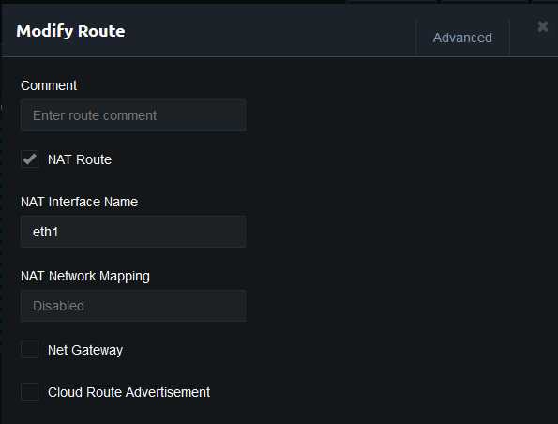Viewport: 558px width, 424px height.
Task: Open the Advanced tab
Action: click(462, 38)
